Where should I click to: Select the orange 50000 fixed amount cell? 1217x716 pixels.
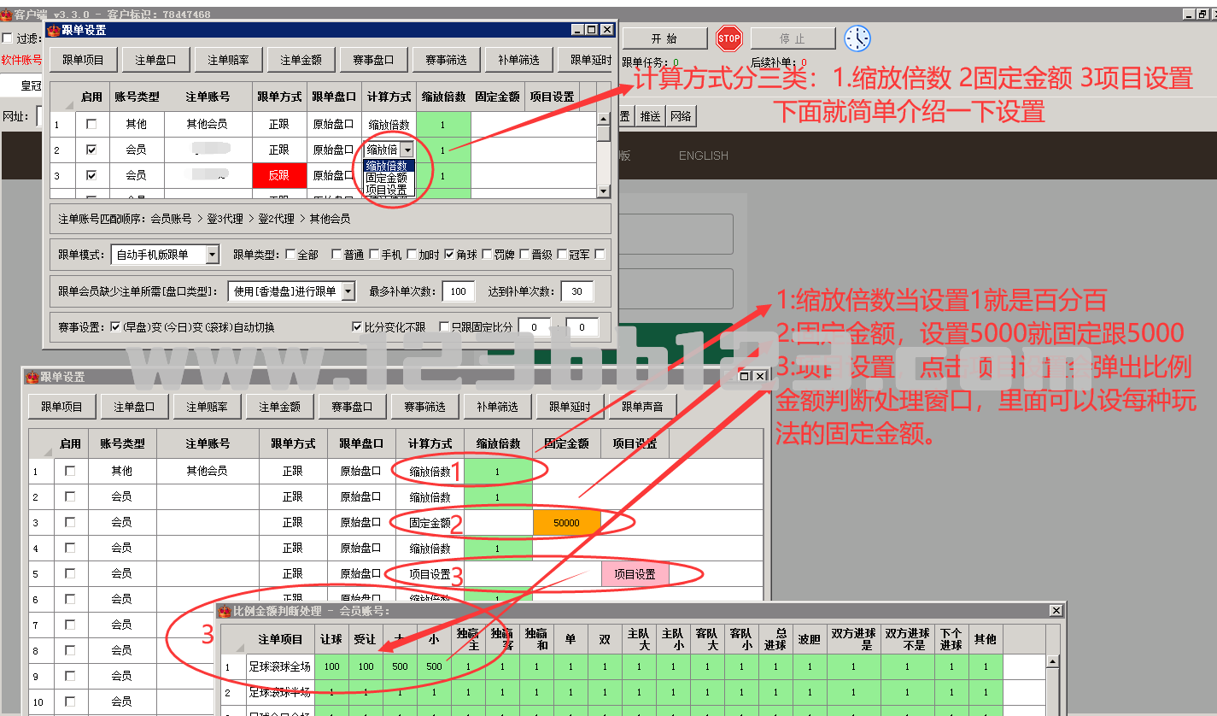(566, 522)
